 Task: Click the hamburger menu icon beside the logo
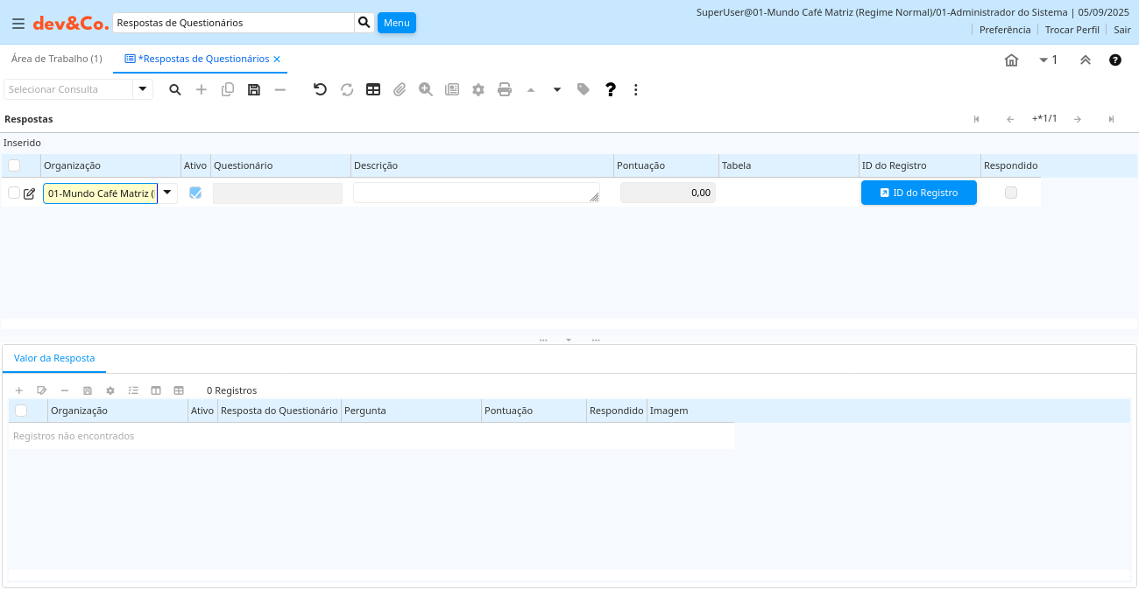click(18, 24)
